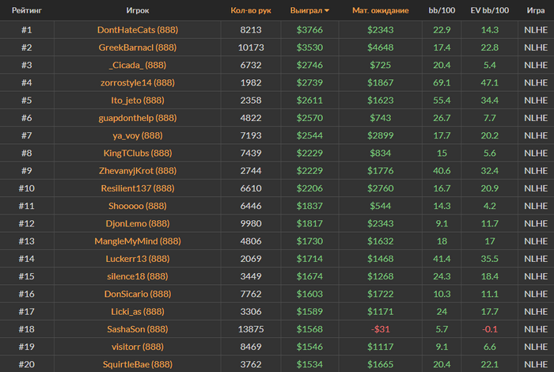Sort by Мат. ожидание column header
The image size is (554, 372).
pyautogui.click(x=380, y=10)
